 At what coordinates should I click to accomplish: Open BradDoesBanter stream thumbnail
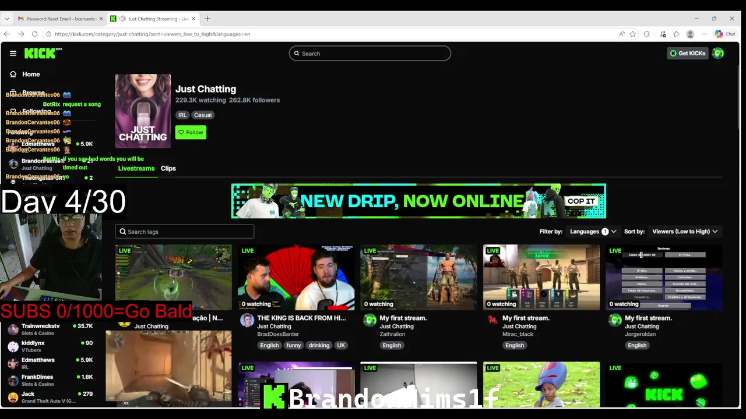click(x=296, y=278)
